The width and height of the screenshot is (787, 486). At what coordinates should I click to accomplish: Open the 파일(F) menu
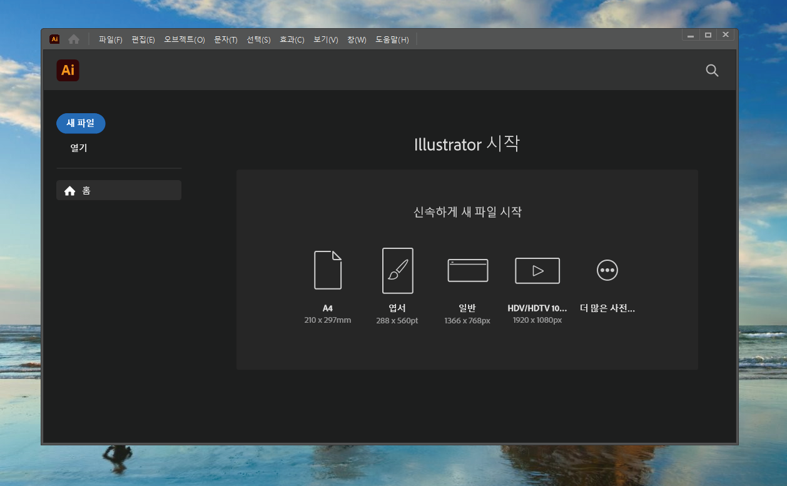coord(111,39)
